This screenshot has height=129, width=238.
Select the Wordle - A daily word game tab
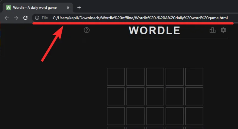pyautogui.click(x=37, y=8)
